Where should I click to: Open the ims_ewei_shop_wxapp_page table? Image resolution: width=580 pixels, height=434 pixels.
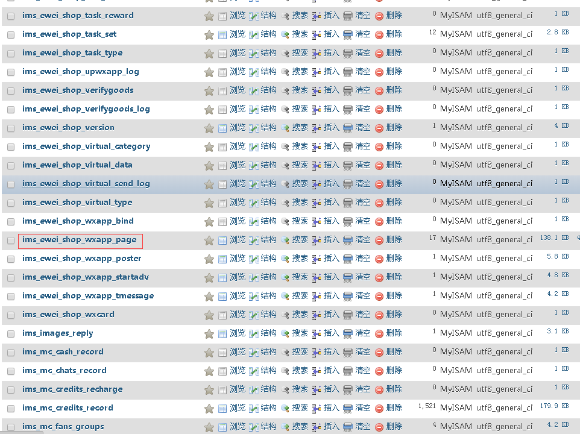point(80,240)
